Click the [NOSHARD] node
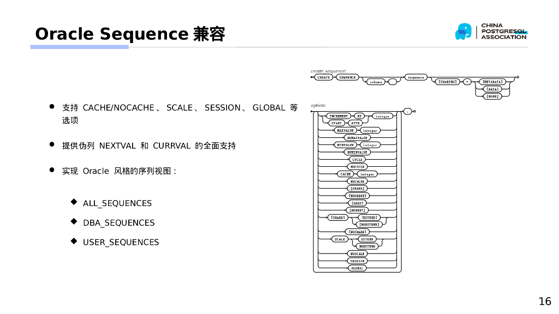559x314 pixels. [x=357, y=232]
